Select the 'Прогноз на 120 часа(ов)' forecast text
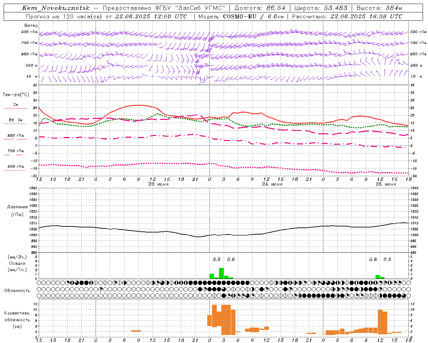This screenshot has height=343, width=428. click(64, 16)
